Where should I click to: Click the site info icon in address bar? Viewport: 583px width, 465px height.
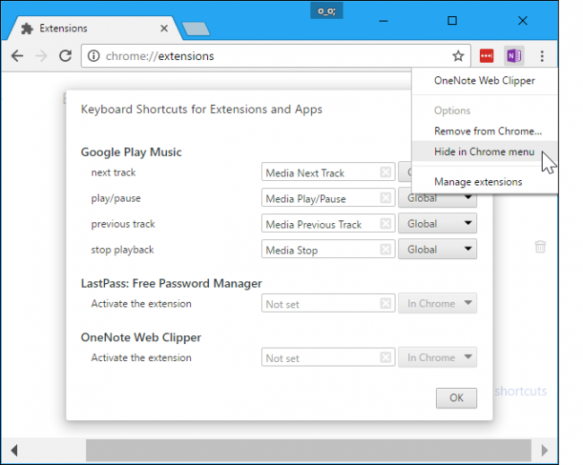click(x=93, y=56)
